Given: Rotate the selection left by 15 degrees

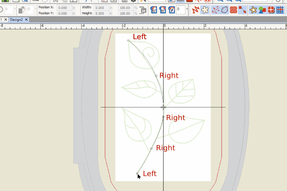Looking at the screenshot, I should pyautogui.click(x=154, y=10).
